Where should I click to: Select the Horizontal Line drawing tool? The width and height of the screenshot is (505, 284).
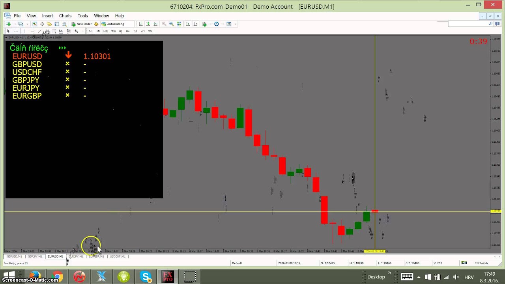tap(32, 31)
